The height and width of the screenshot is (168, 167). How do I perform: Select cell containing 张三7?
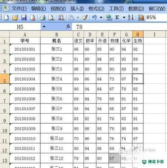click(x=56, y=109)
